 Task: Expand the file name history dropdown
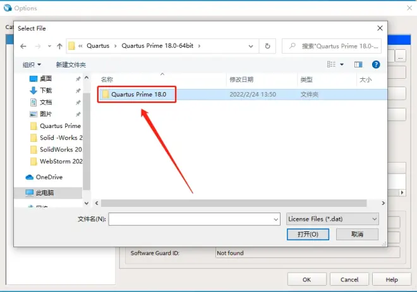(x=275, y=219)
